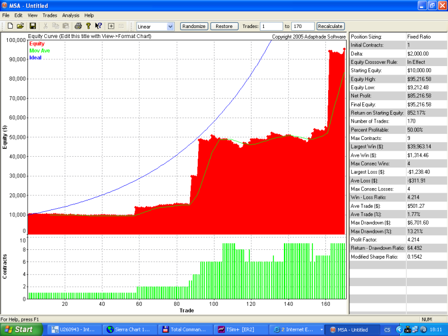The width and height of the screenshot is (448, 336).
Task: Open a file with the folder icon
Action: point(20,26)
